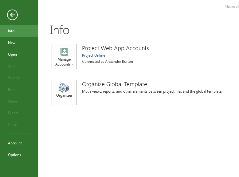Click the grayed-out Export item

point(19,113)
